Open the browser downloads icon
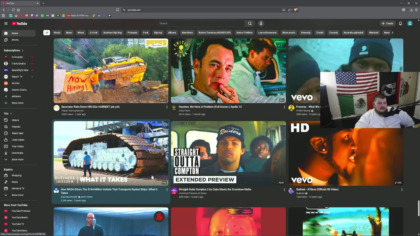This screenshot has width=420, height=236. coord(411,10)
